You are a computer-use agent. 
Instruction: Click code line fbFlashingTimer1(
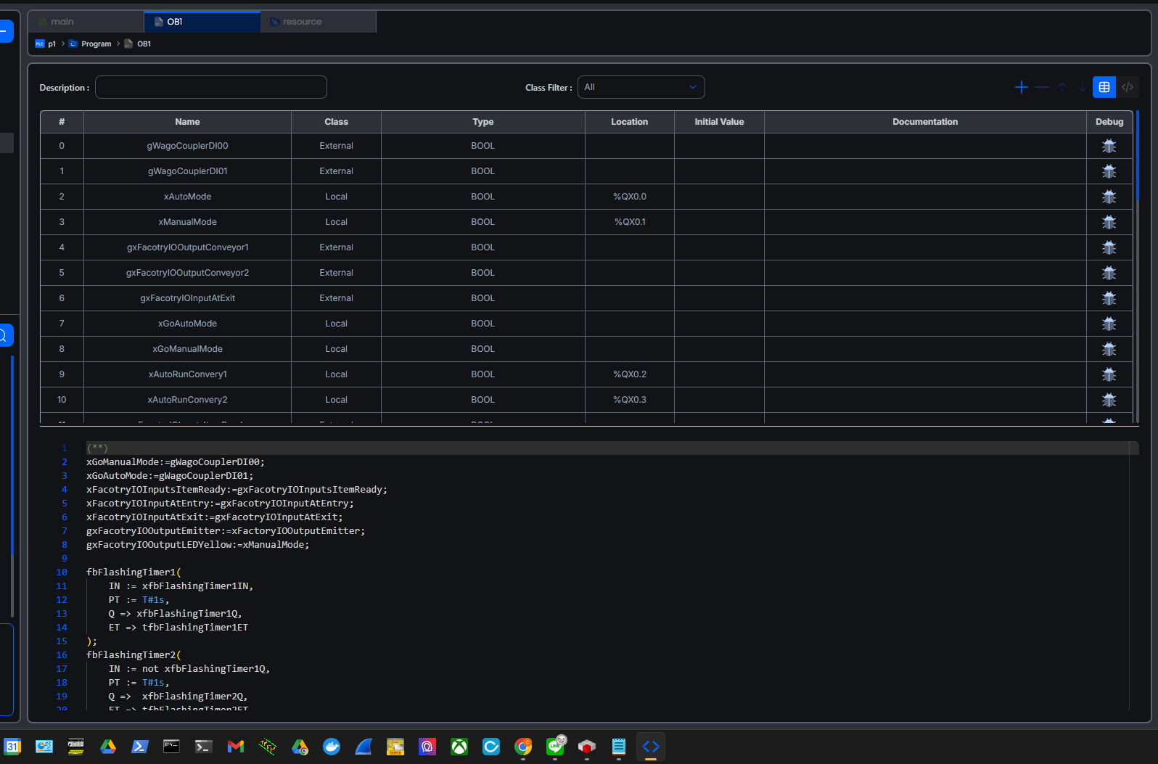coord(134,572)
